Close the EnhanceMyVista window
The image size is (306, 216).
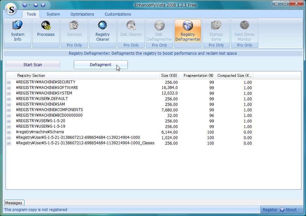(x=296, y=3)
